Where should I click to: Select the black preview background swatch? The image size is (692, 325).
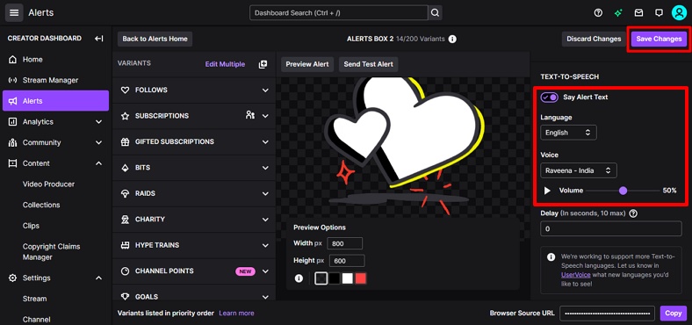point(335,278)
